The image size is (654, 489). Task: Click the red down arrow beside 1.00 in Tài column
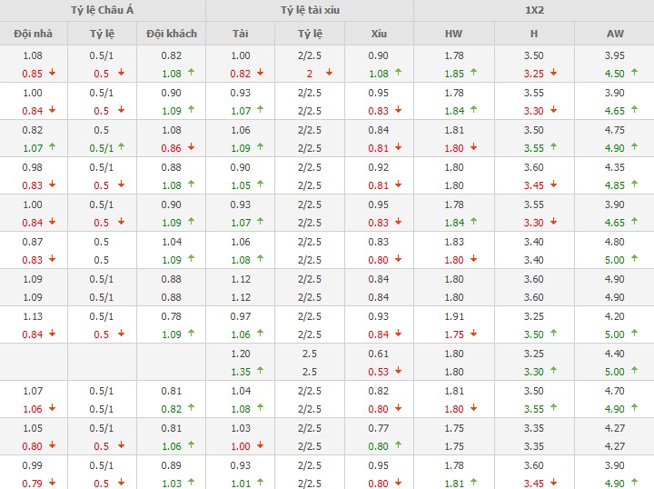[x=262, y=445]
